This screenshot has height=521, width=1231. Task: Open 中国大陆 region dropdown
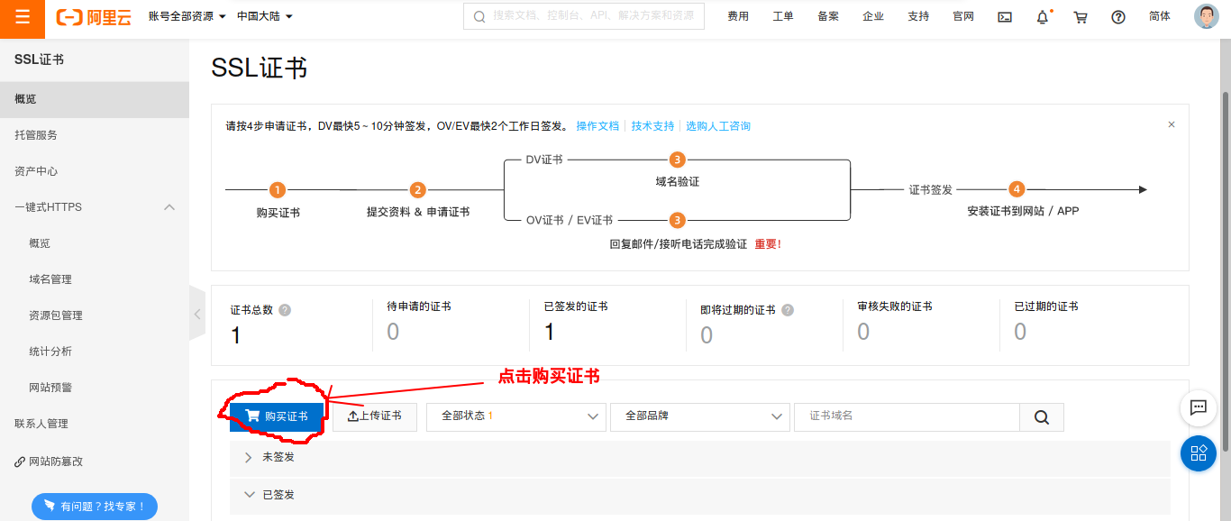pos(265,16)
